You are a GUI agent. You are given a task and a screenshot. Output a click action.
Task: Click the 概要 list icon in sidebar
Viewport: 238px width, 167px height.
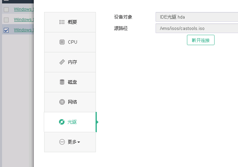62,22
